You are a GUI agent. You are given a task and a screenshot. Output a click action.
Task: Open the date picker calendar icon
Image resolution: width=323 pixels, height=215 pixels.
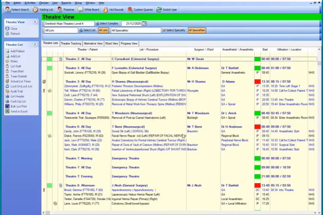145,24
